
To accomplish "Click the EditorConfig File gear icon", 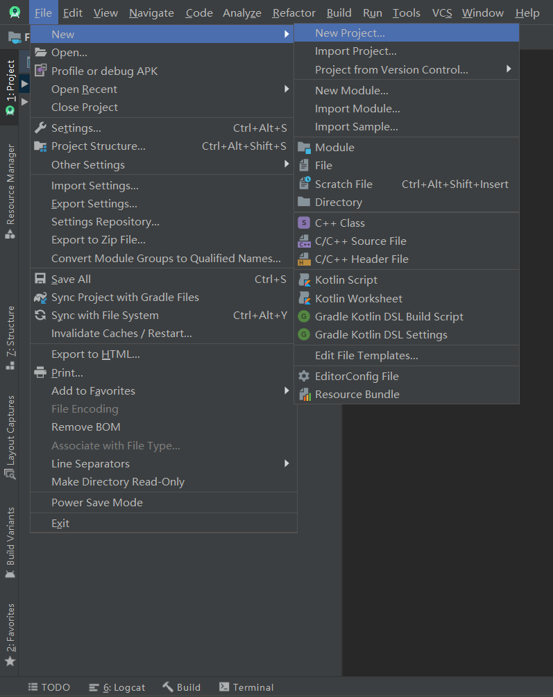I will [304, 376].
